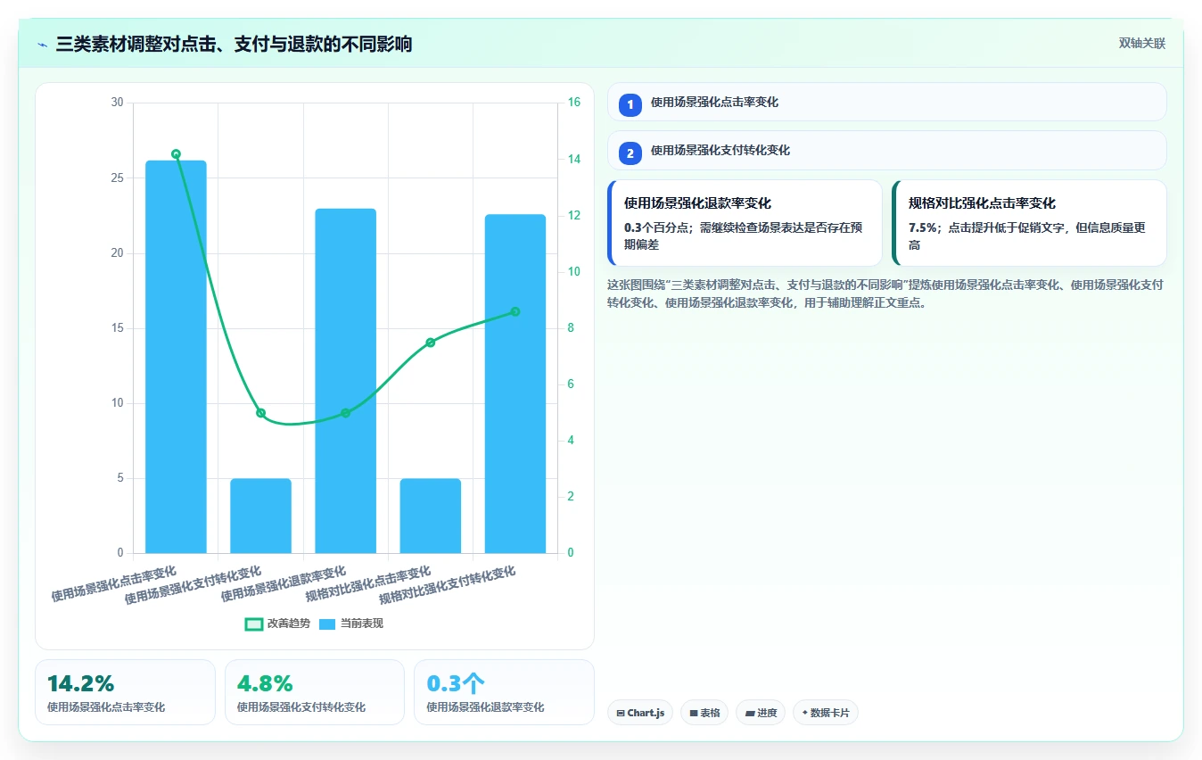
Task: Click the bar for 使用场景强化退款率变化
Action: pyautogui.click(x=345, y=381)
